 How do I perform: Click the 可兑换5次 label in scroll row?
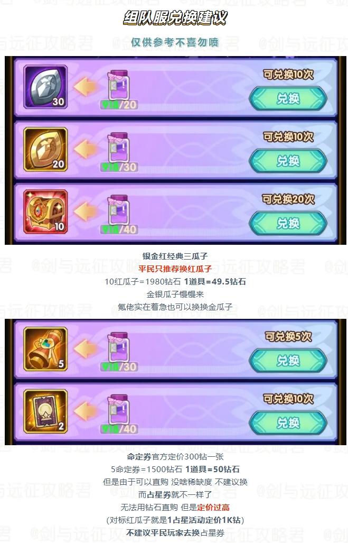pyautogui.click(x=288, y=336)
